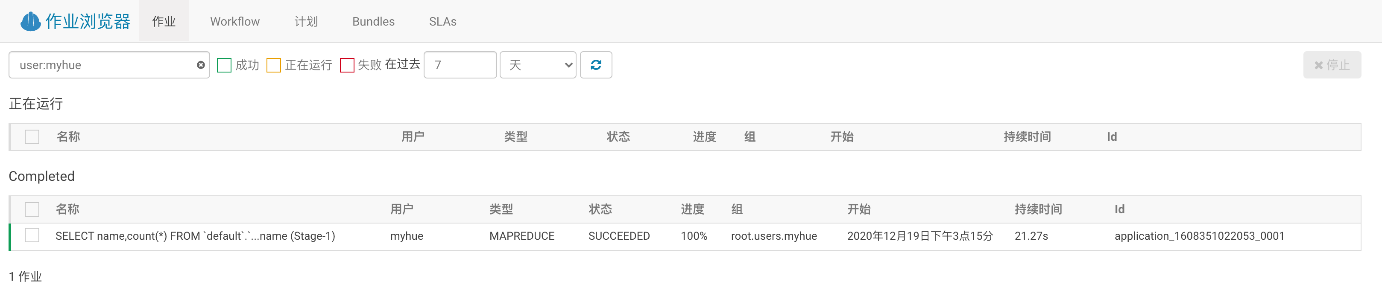Open the SELECT name,count(*) job details
This screenshot has width=1382, height=302.
(195, 236)
